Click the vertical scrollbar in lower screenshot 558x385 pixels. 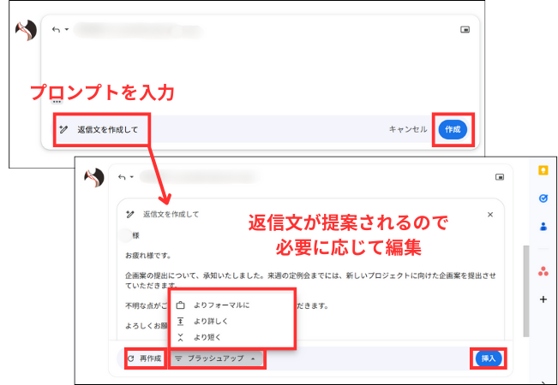click(x=526, y=291)
